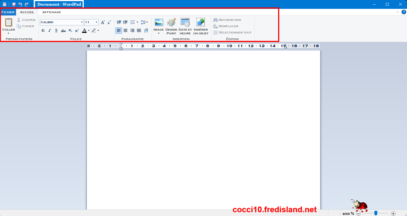Collapse the ribbon with the chevron
The image size is (407, 216).
(397, 12)
